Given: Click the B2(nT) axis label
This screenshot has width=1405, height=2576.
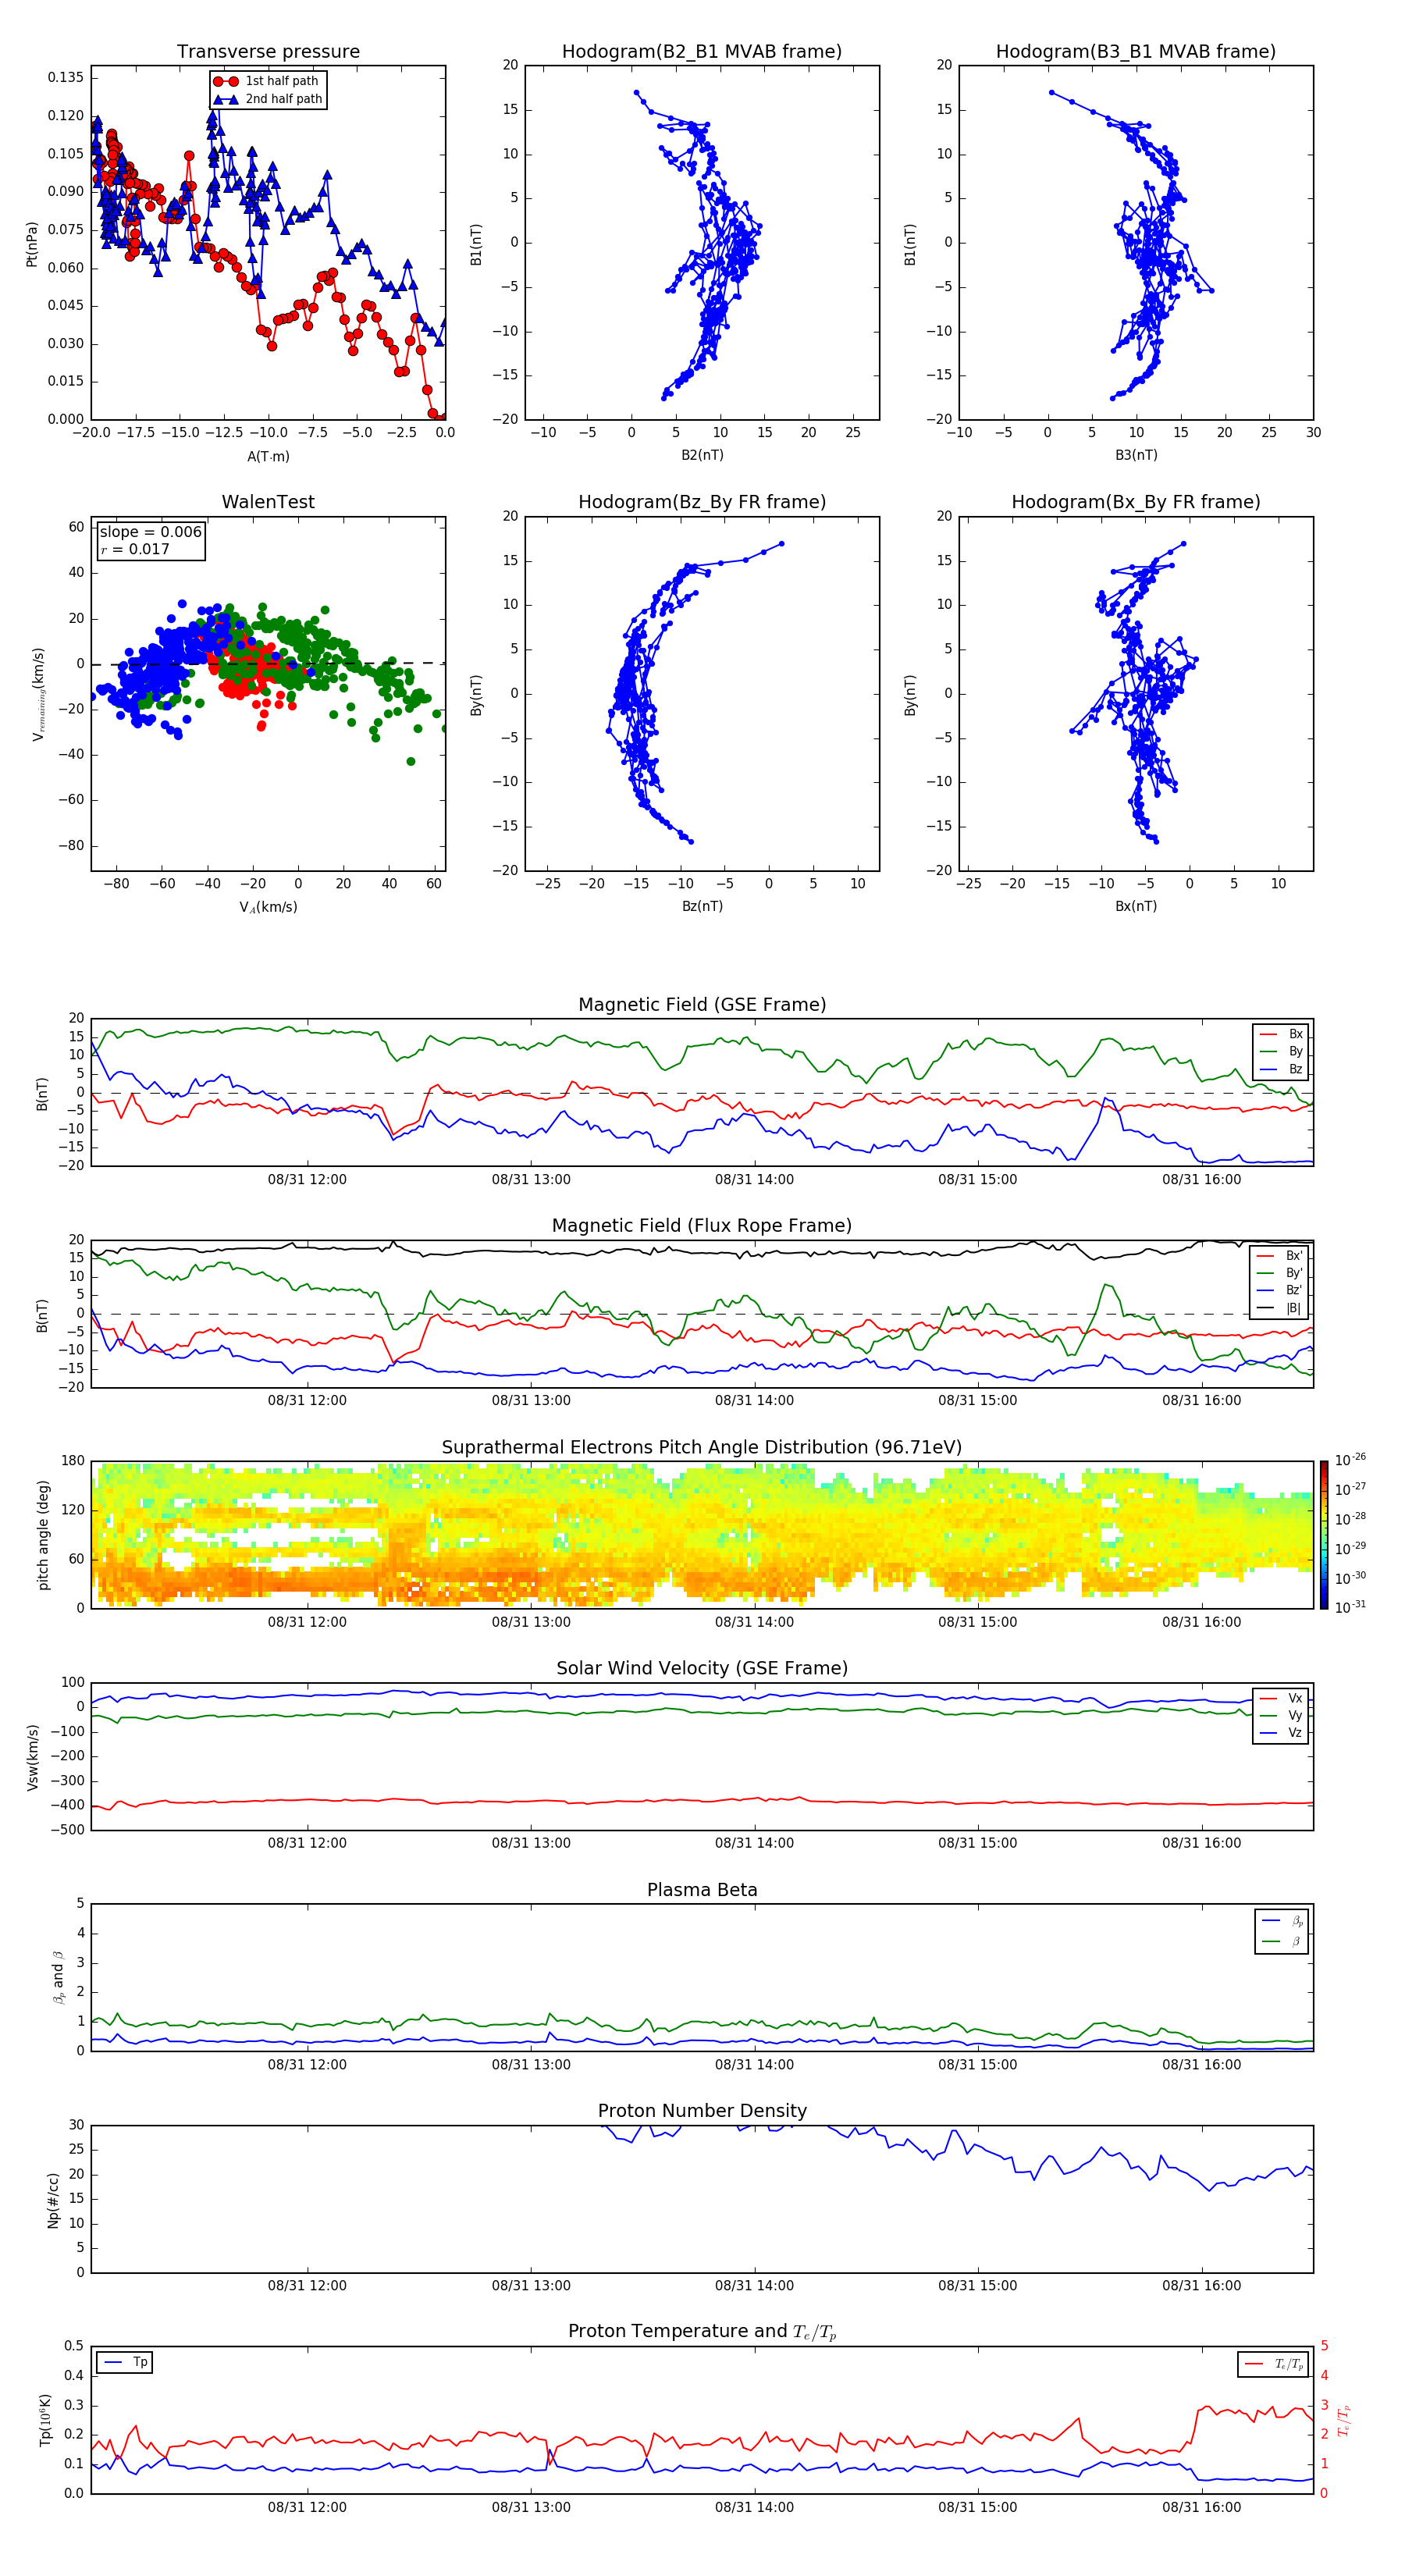Looking at the screenshot, I should click(702, 455).
